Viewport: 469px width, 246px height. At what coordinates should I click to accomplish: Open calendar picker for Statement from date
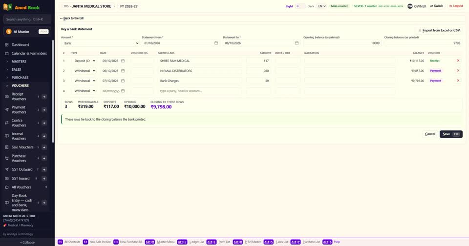(x=216, y=43)
